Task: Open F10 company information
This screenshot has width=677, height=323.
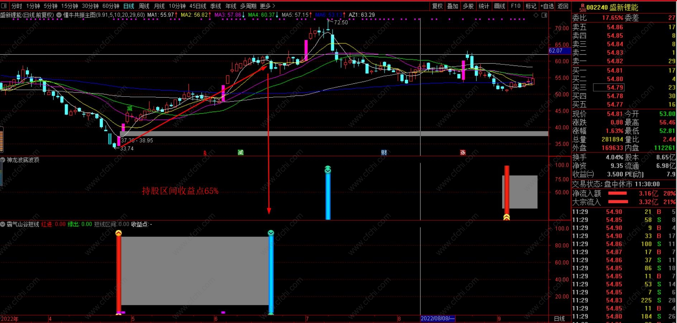Action: [x=516, y=6]
